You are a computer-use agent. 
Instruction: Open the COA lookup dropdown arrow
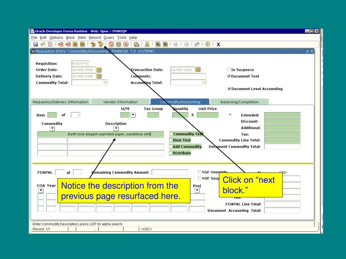pos(41,190)
